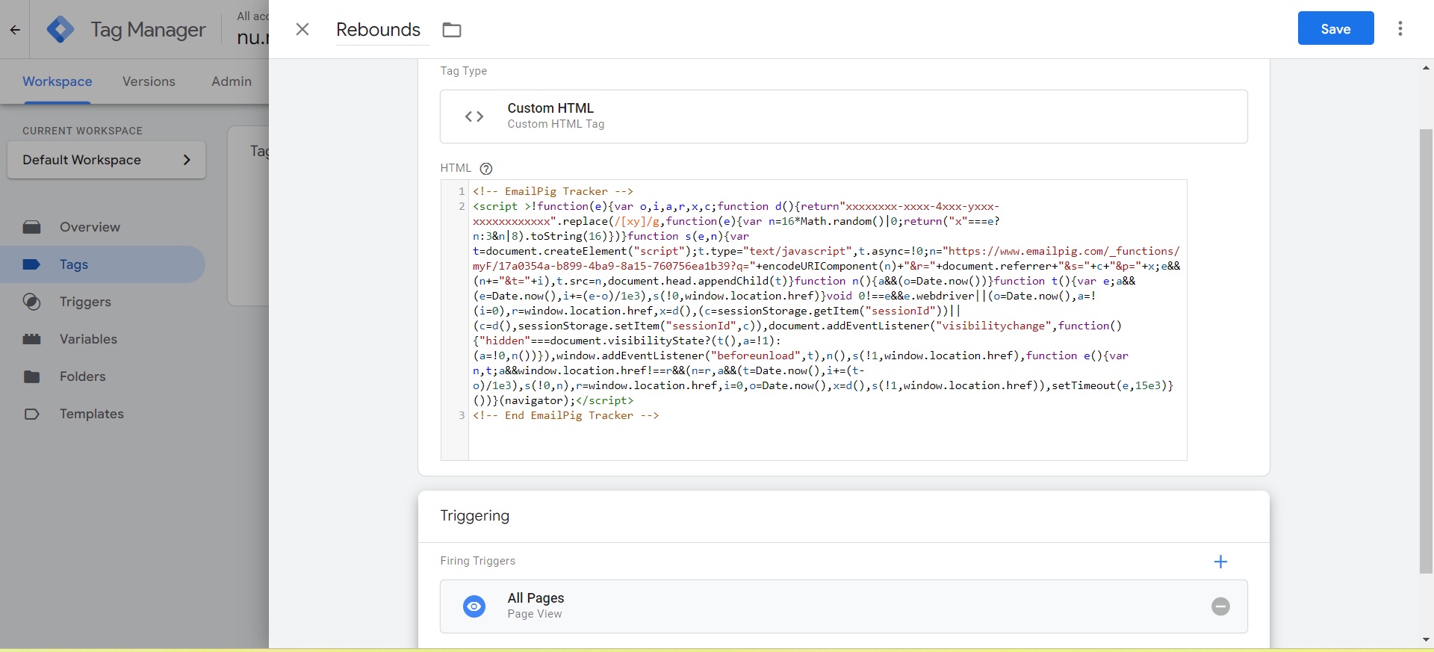Add a firing trigger with plus icon
This screenshot has height=652, width=1434.
1220,562
